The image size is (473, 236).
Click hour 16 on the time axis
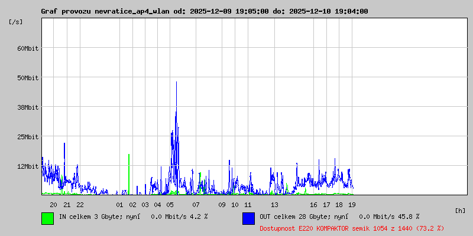(x=313, y=205)
